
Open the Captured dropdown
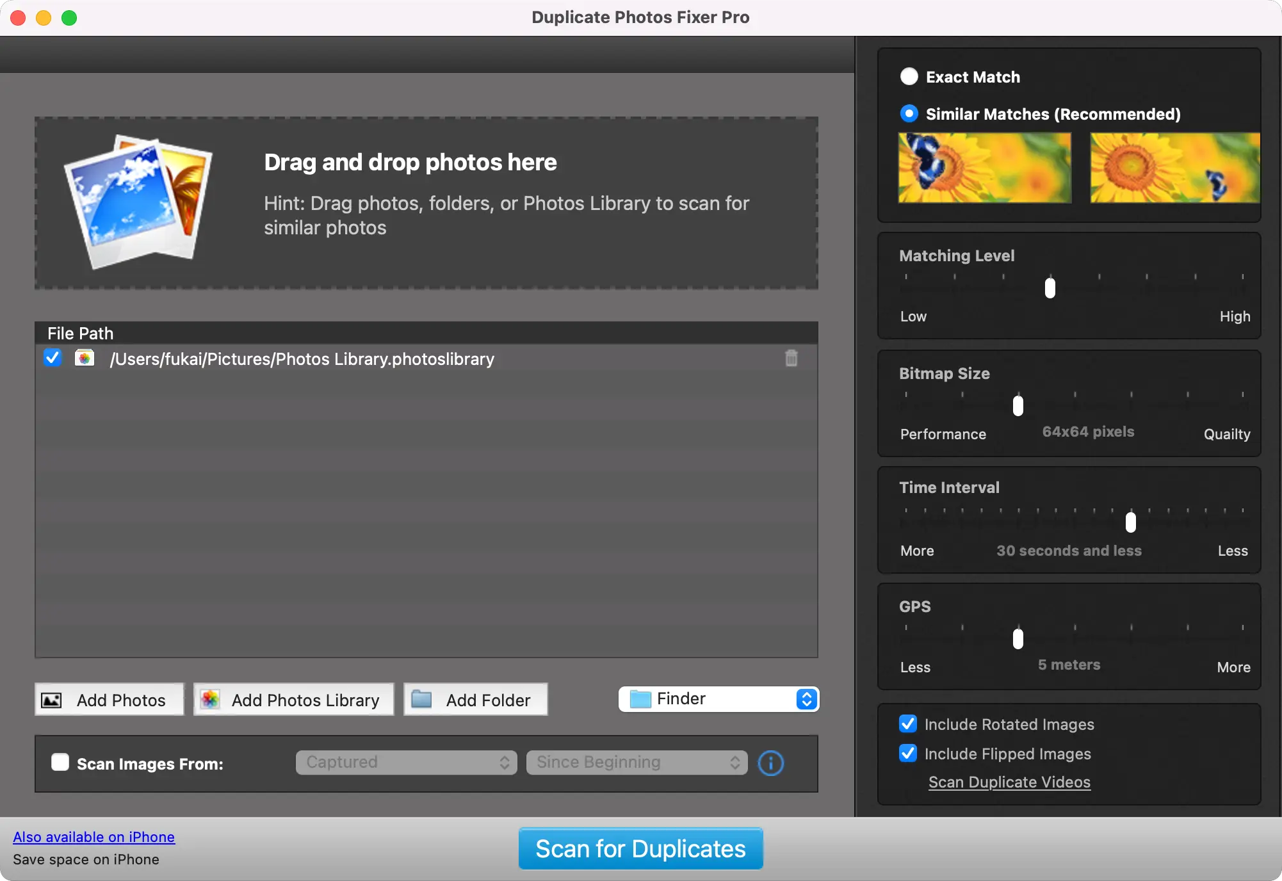pyautogui.click(x=406, y=763)
